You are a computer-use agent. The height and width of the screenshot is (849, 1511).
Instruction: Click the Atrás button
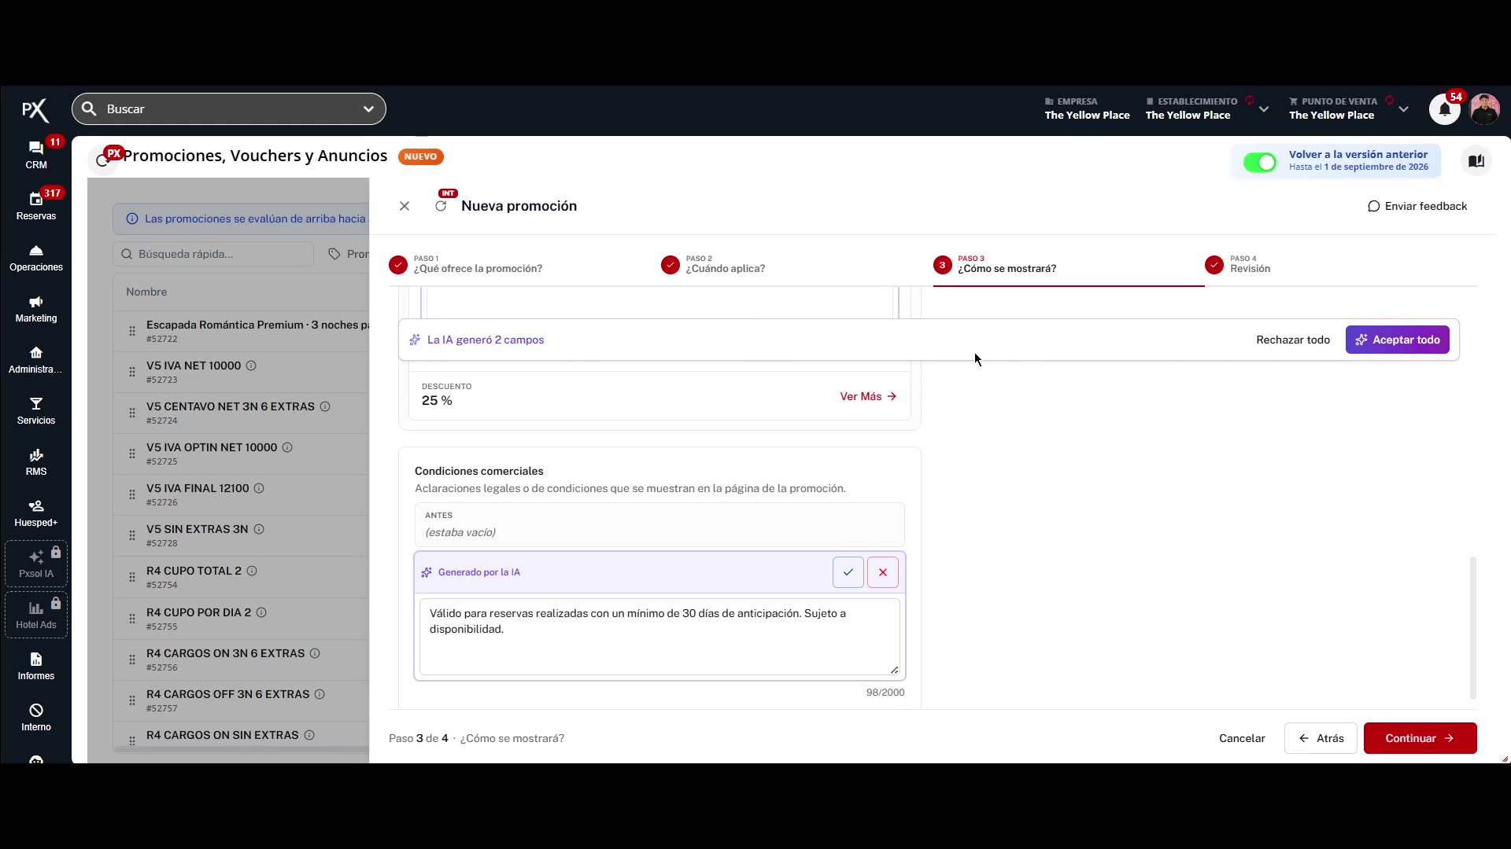1321,738
